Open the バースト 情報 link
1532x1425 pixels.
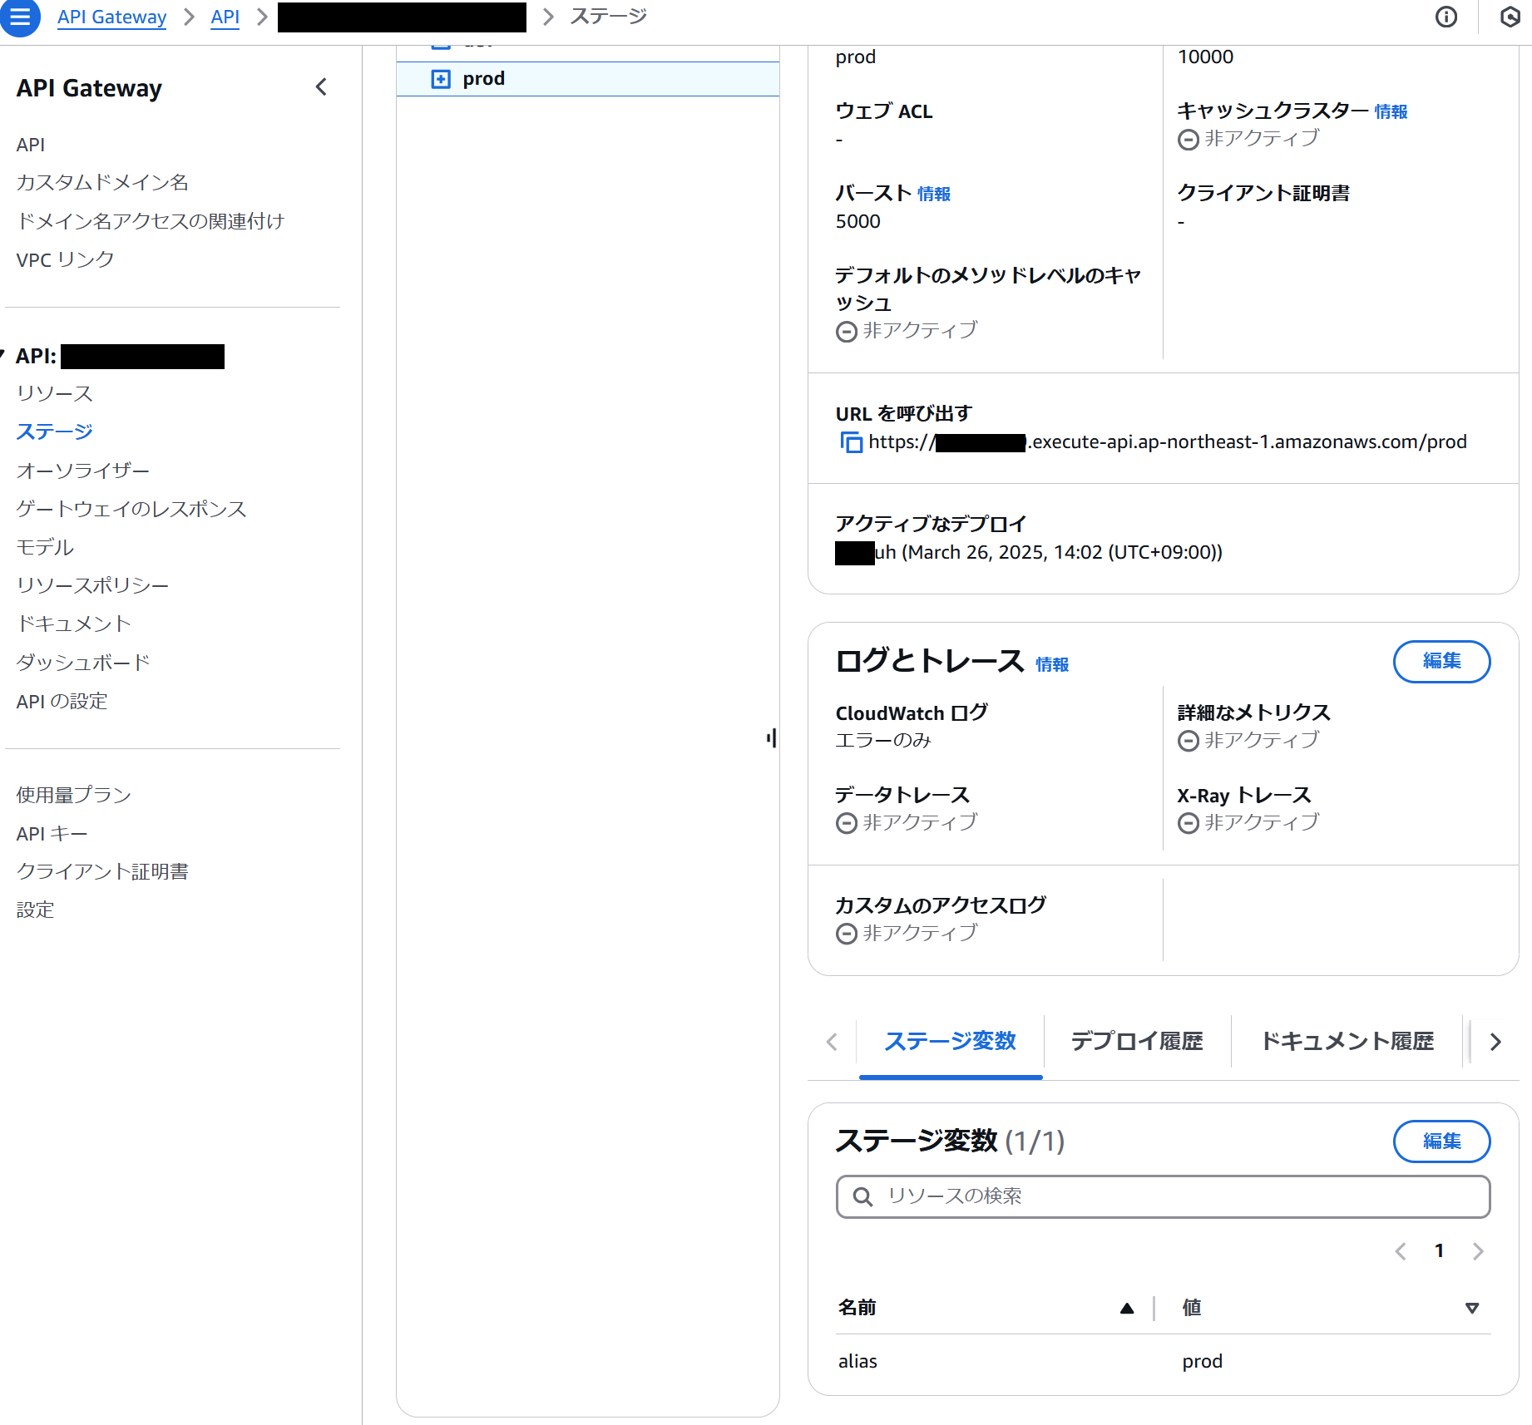[934, 194]
